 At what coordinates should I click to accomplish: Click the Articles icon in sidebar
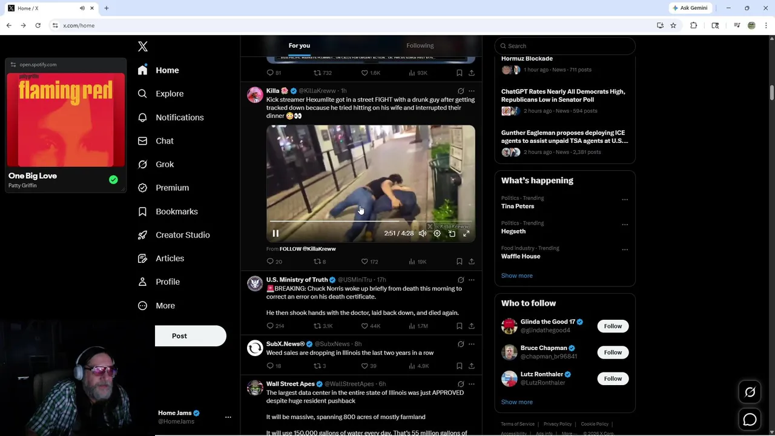point(143,259)
